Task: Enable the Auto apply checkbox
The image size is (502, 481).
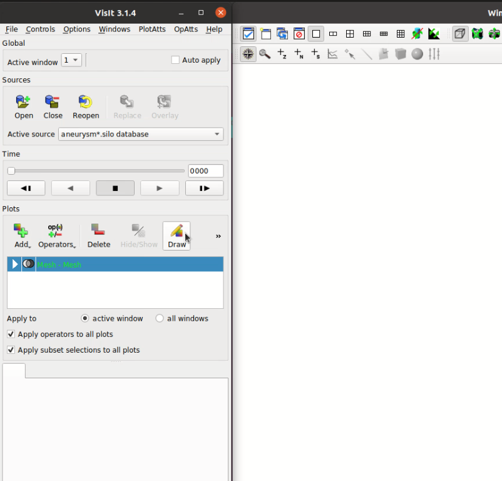Action: click(175, 60)
